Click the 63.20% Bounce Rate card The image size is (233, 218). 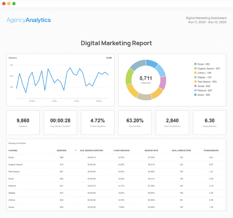pyautogui.click(x=135, y=122)
